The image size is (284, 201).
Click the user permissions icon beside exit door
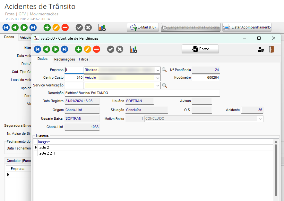tap(261, 49)
